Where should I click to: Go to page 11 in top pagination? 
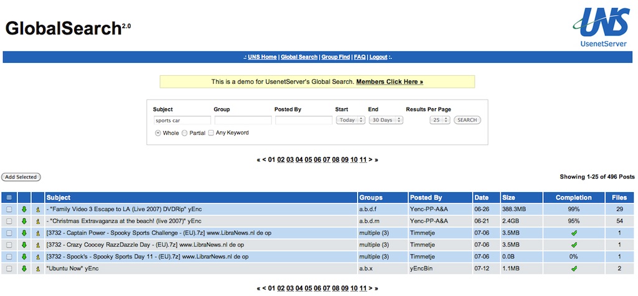click(363, 160)
